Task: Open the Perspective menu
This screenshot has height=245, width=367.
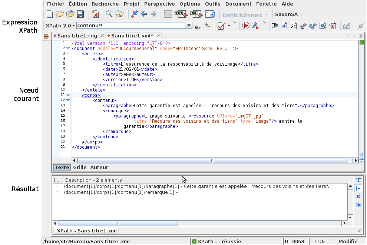Action: 159,4
